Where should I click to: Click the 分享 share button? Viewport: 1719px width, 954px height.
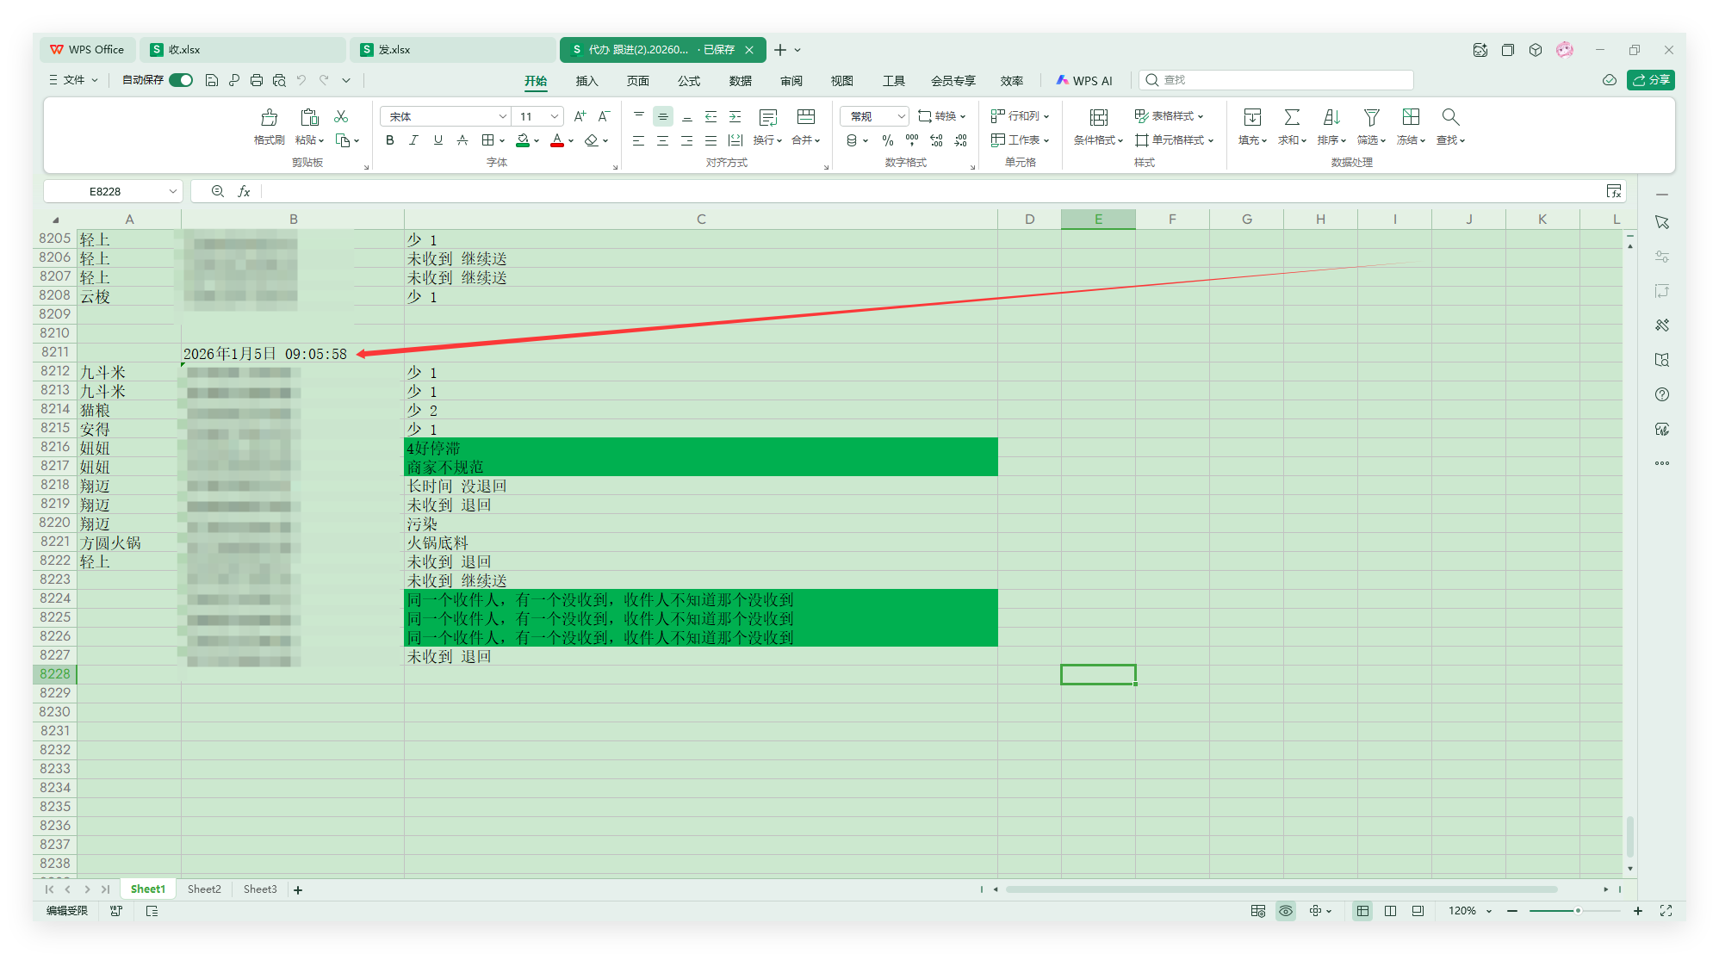1651,80
